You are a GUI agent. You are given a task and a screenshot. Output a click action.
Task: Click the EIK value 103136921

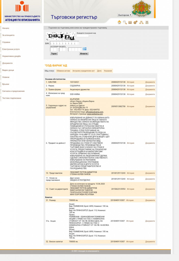pos(75,82)
